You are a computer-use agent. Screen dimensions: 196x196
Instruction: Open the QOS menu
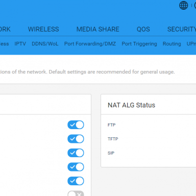click(143, 29)
